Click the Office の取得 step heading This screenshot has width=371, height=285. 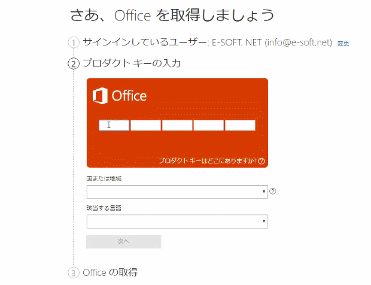(x=110, y=272)
